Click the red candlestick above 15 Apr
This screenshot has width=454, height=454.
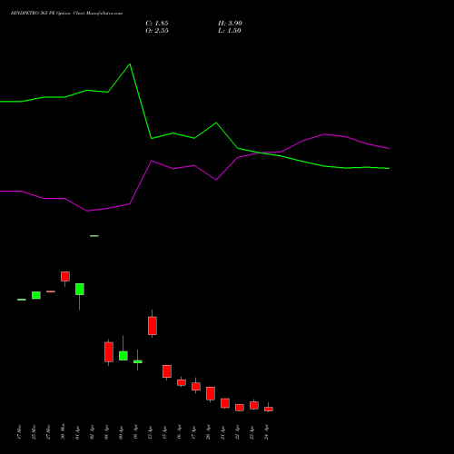167,371
